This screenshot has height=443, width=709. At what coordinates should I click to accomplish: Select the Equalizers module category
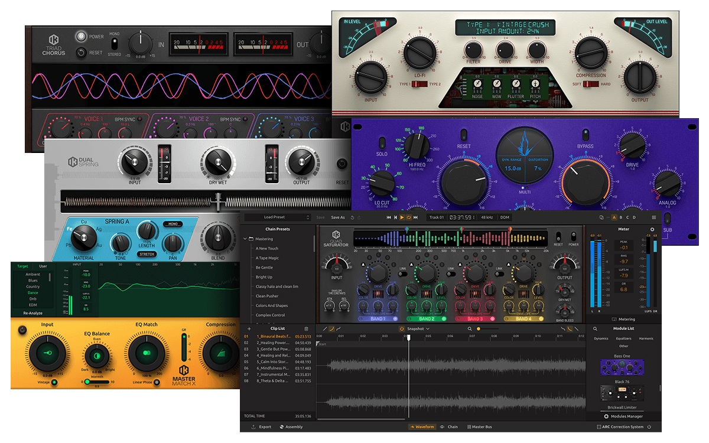[623, 338]
